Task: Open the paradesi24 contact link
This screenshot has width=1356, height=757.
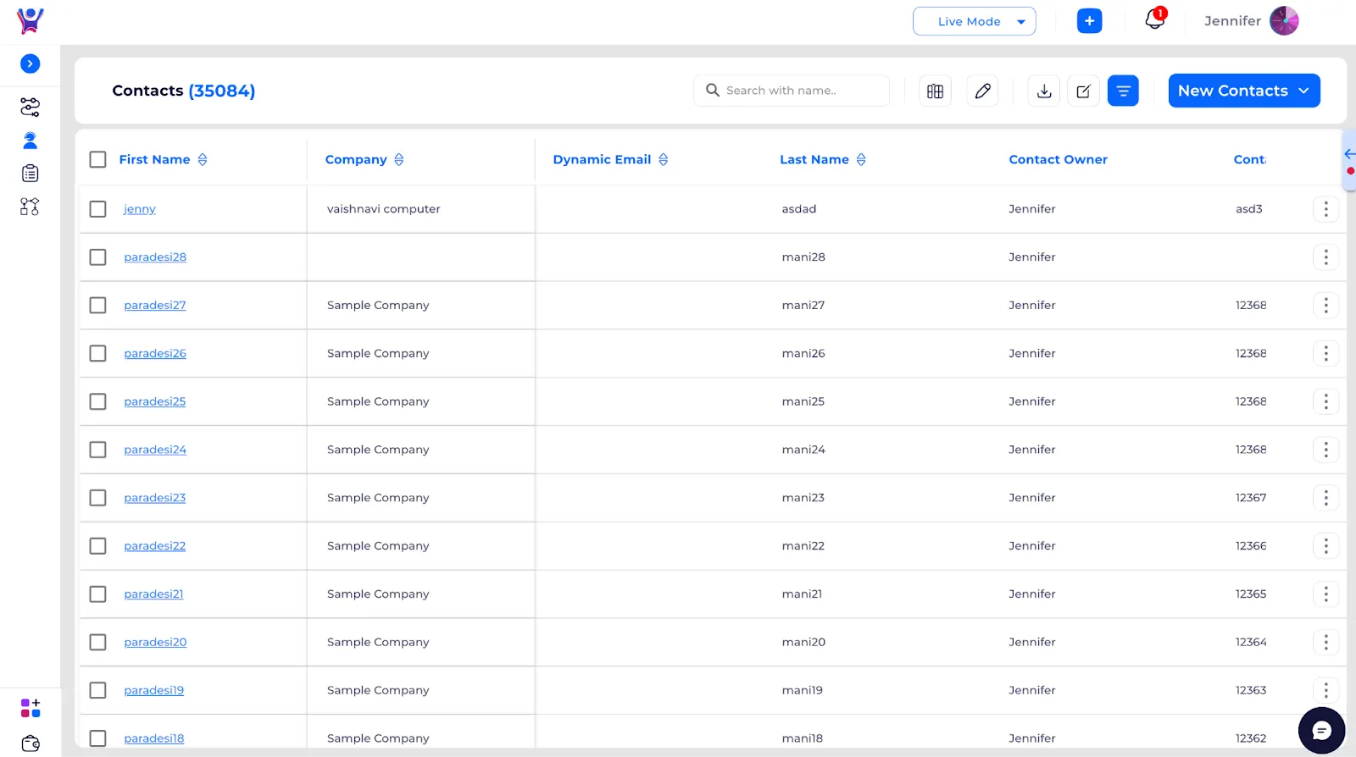Action: (x=155, y=450)
